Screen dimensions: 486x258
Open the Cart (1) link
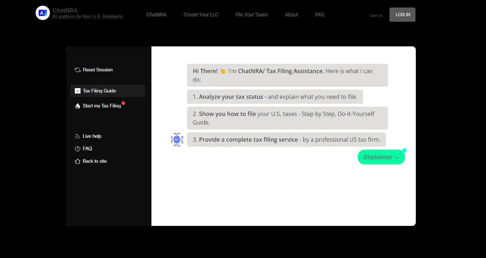click(x=376, y=15)
